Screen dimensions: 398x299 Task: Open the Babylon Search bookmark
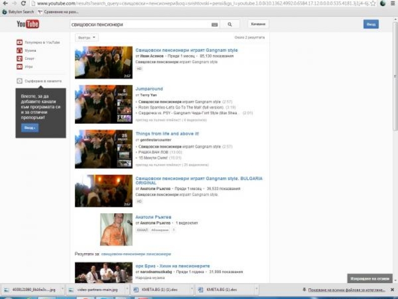(18, 11)
